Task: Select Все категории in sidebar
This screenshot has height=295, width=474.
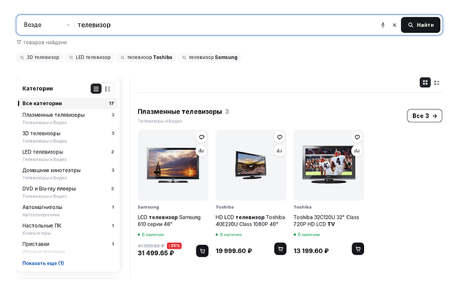Action: pos(67,103)
